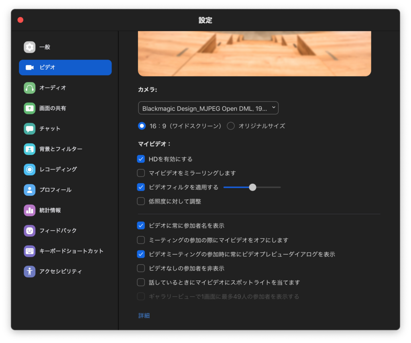Click the accessibility figure icon beside アクセシビリティ
Image resolution: width=411 pixels, height=343 pixels.
click(x=30, y=272)
